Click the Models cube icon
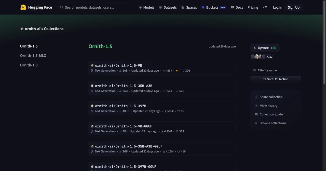 coord(140,7)
